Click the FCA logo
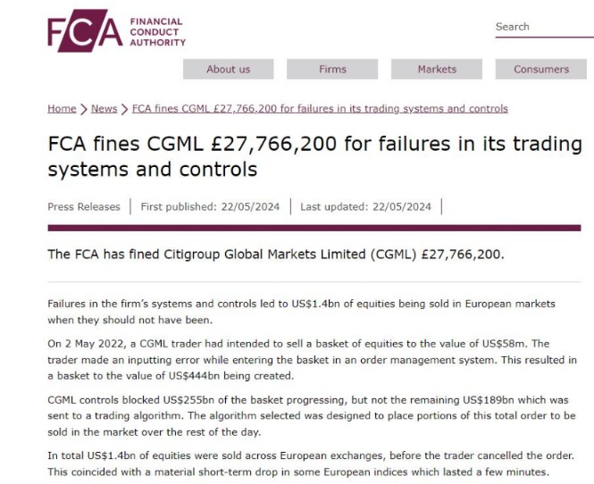594x484 pixels. [116, 32]
